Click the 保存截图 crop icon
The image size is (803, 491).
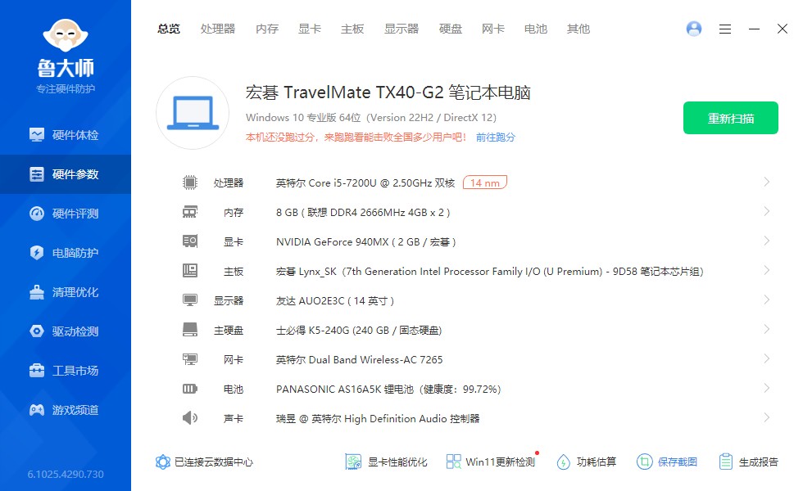(x=645, y=462)
